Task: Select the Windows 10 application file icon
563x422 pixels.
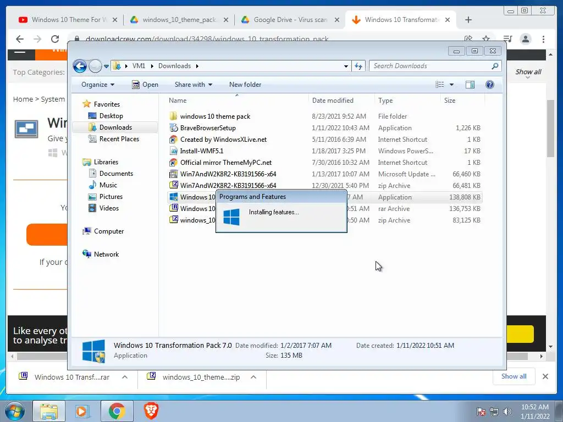Action: click(173, 197)
